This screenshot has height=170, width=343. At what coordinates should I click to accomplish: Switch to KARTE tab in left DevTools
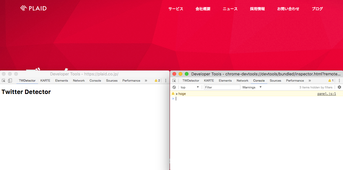tap(45, 81)
